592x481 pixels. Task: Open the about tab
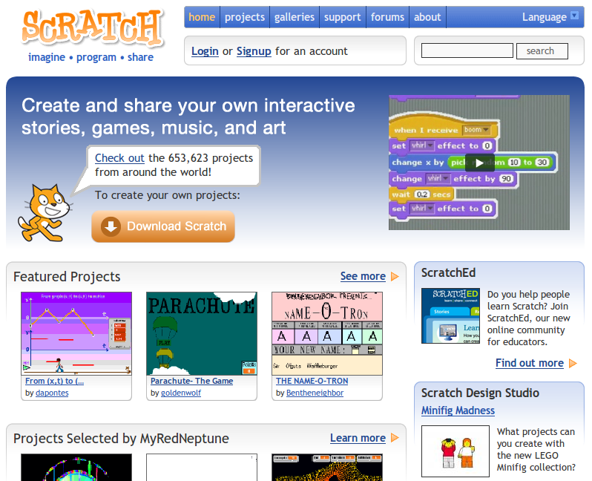point(427,17)
